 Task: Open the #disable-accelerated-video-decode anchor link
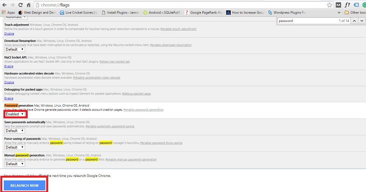tap(97, 78)
